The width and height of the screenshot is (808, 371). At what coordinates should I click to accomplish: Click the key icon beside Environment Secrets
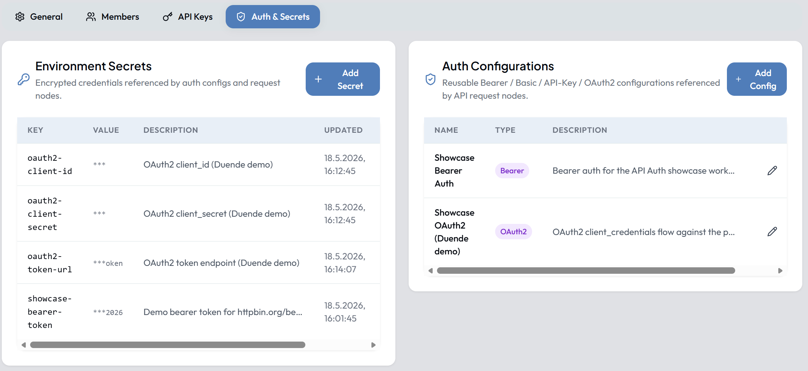click(24, 79)
